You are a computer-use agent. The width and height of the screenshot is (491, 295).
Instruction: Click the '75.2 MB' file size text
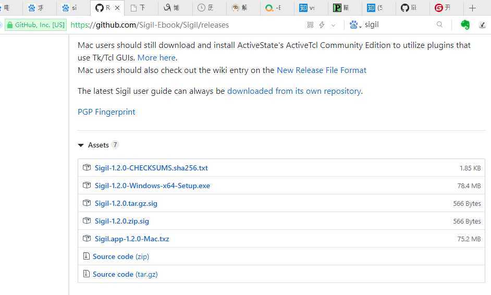pos(469,239)
